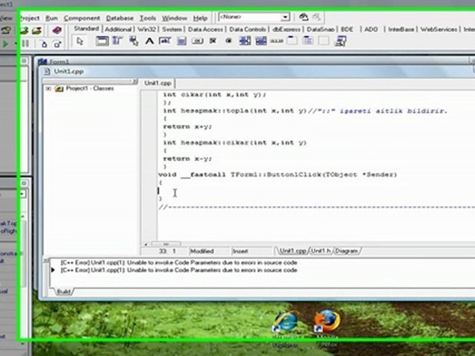Click the hesapmak::topla function line

tap(305, 111)
